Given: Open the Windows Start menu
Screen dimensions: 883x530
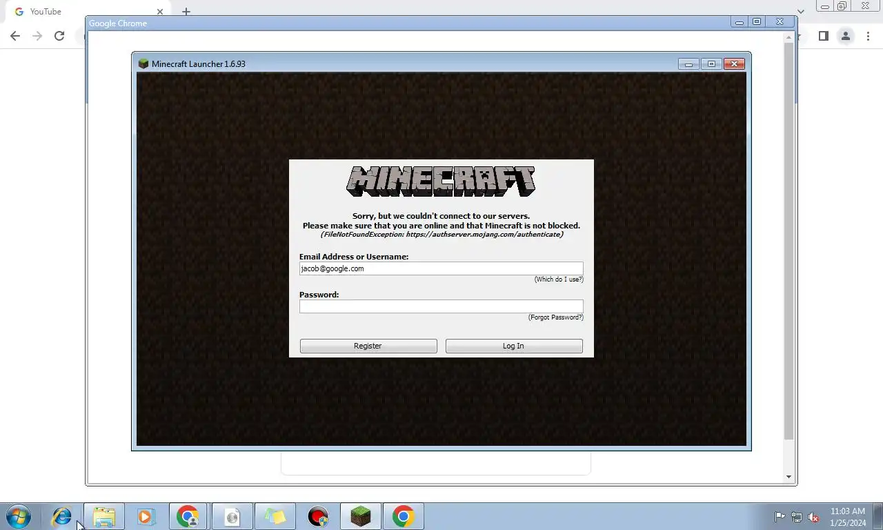Looking at the screenshot, I should point(19,516).
